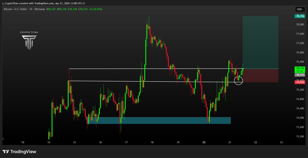Click the gray 76,113 entry price label
Image resolution: width=308 pixels, height=158 pixels.
pyautogui.click(x=300, y=75)
